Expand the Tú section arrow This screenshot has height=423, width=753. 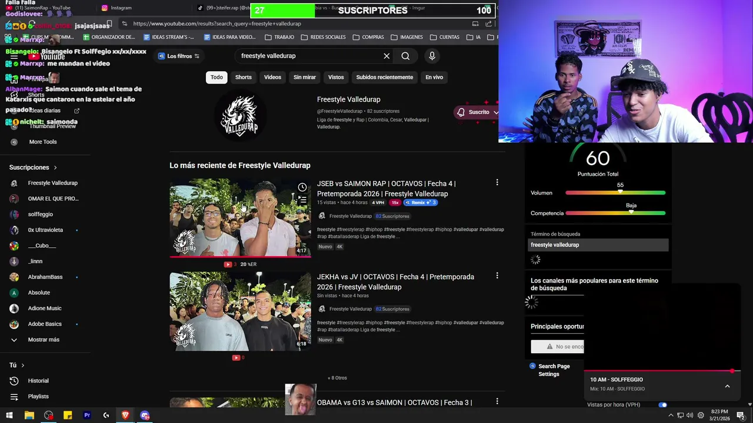click(23, 365)
